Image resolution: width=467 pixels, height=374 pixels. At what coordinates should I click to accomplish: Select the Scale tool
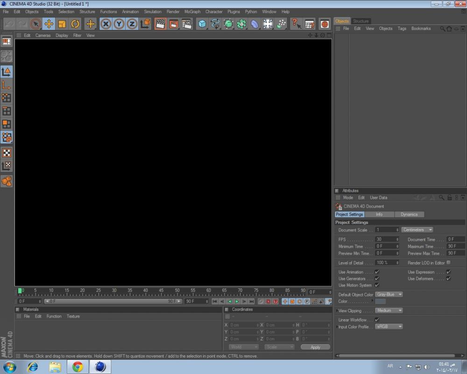coord(62,24)
